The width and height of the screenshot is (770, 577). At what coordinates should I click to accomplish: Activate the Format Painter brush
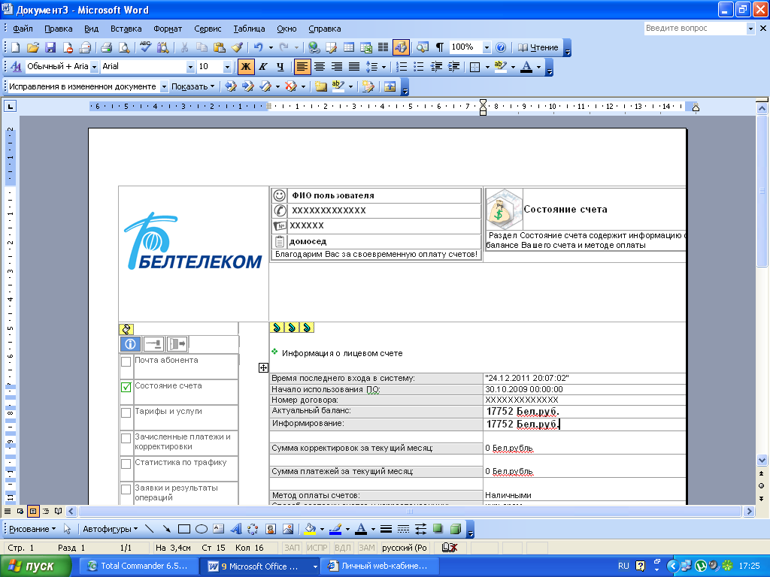coord(237,47)
